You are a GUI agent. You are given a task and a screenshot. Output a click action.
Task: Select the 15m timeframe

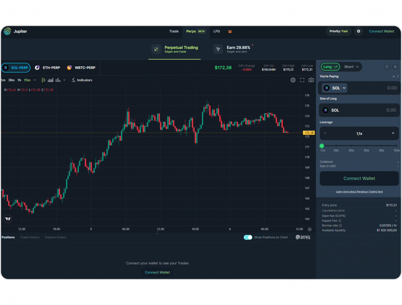pyautogui.click(x=27, y=80)
